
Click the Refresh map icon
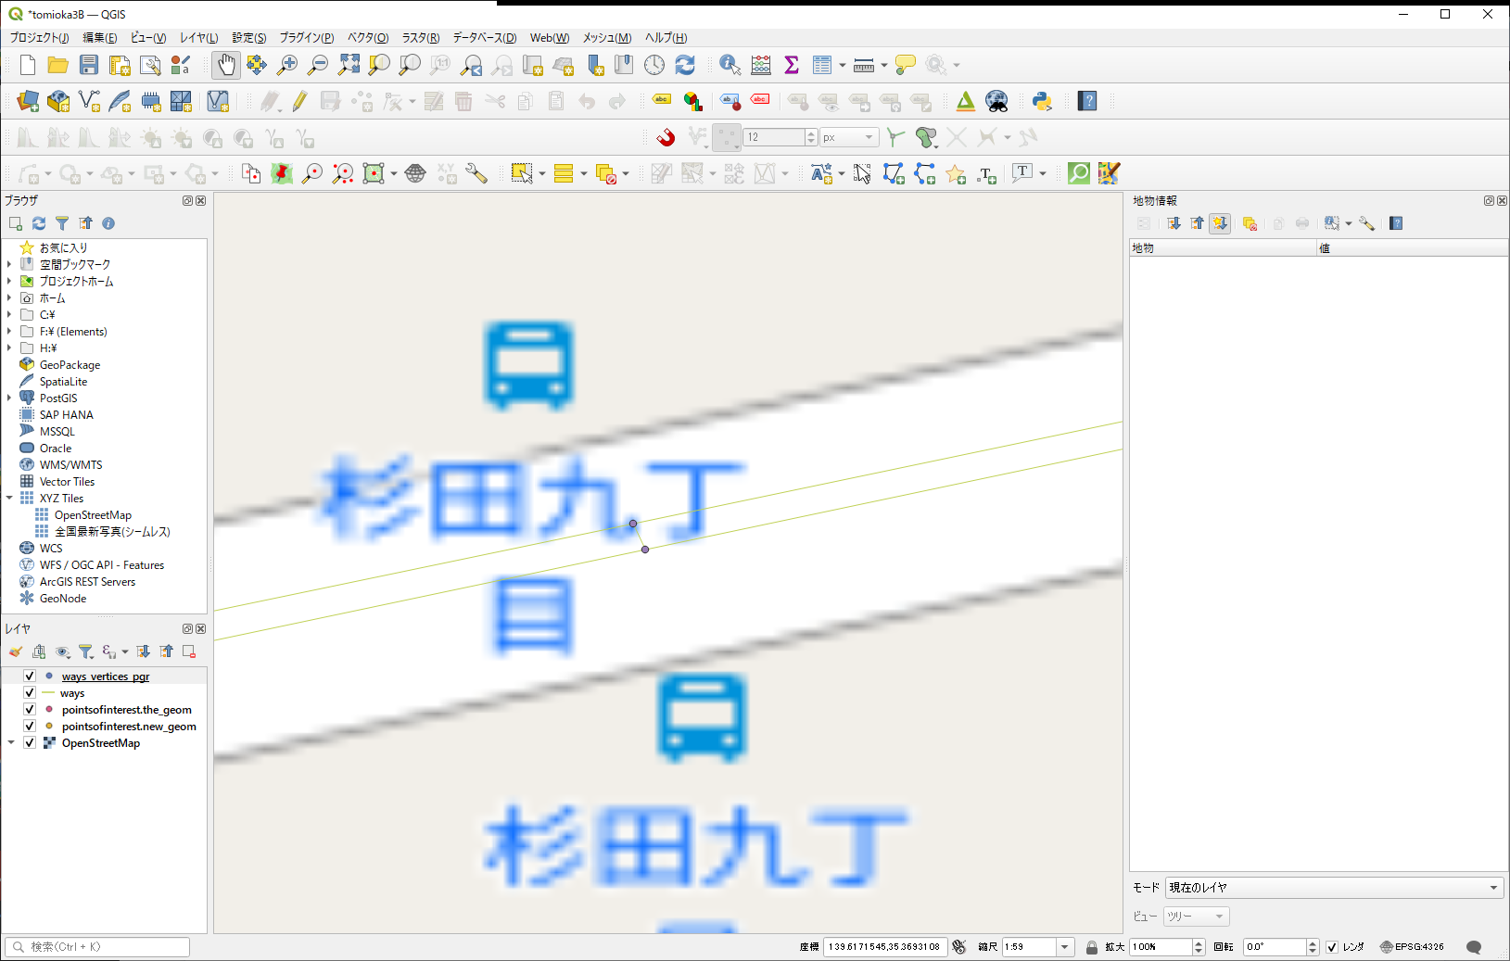685,65
